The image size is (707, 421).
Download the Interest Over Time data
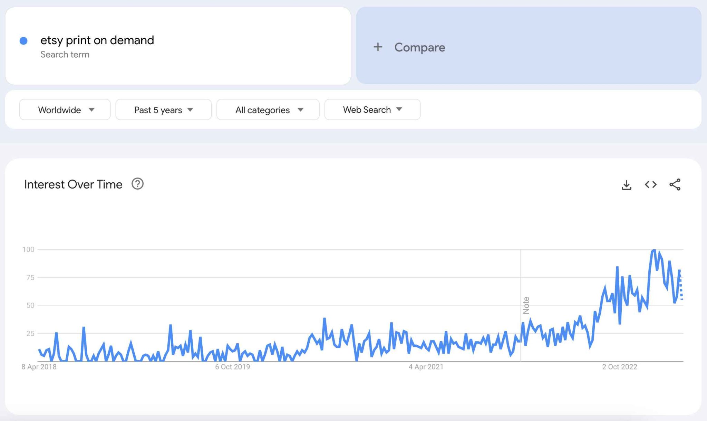[626, 185]
